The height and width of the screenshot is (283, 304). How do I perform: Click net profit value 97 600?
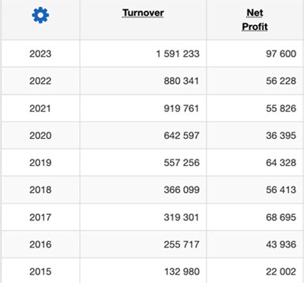[281, 54]
